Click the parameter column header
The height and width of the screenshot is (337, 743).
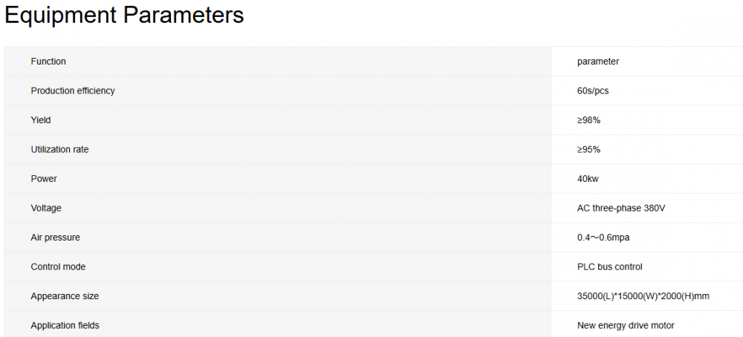click(x=597, y=62)
